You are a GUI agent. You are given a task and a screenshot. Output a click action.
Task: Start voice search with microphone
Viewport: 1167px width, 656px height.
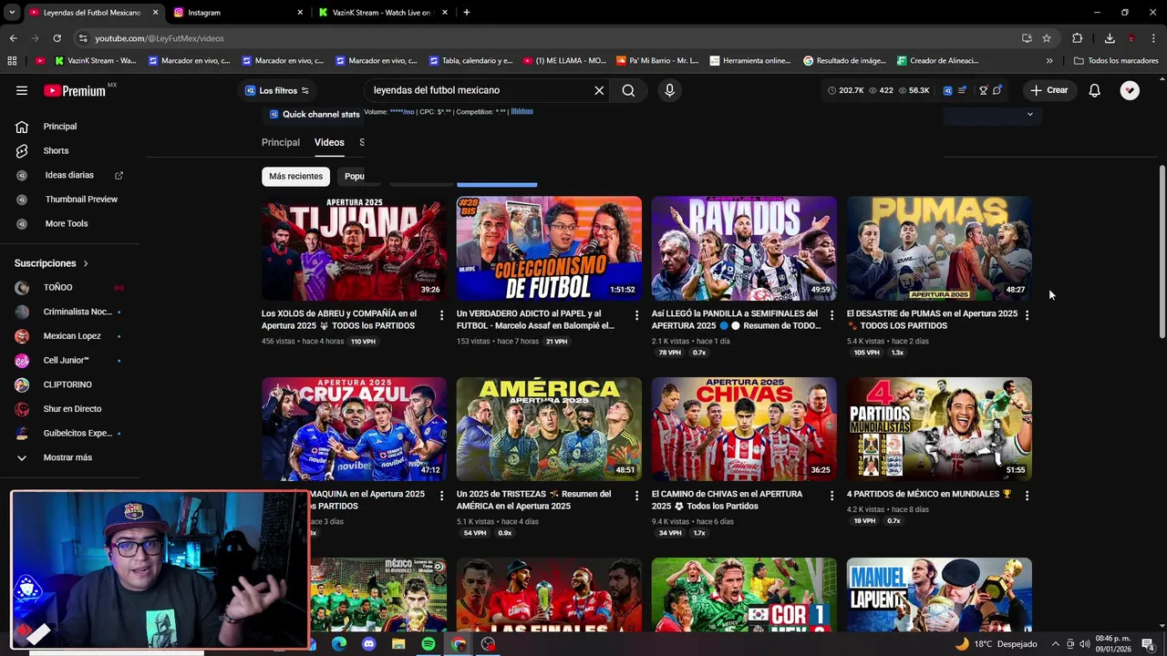(669, 90)
